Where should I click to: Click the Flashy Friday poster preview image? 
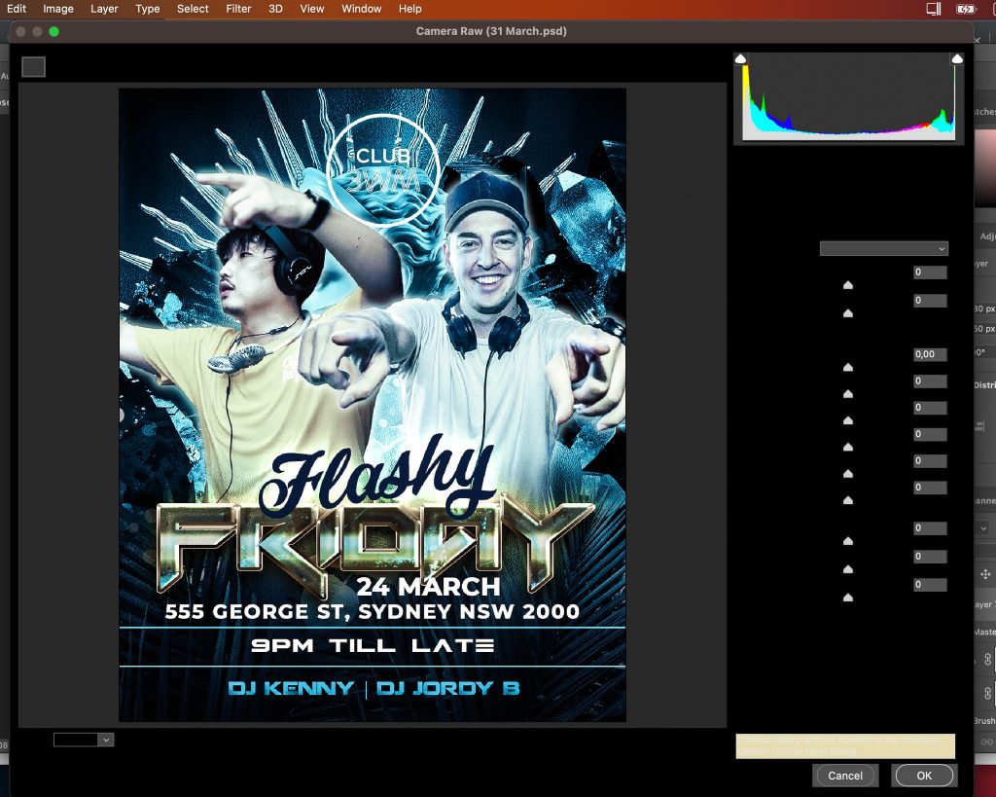[372, 405]
